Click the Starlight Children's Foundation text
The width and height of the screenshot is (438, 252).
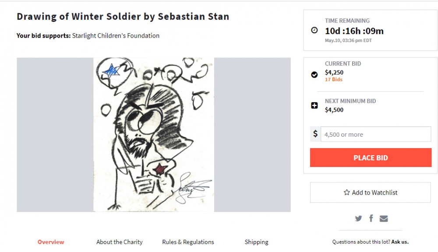[116, 35]
